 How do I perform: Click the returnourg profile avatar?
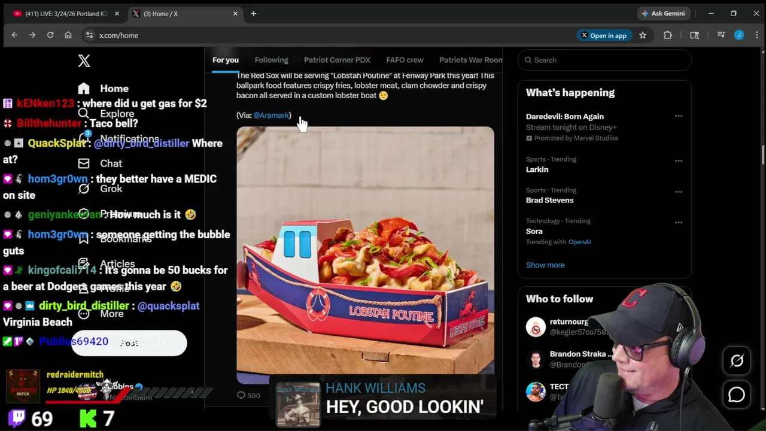536,327
